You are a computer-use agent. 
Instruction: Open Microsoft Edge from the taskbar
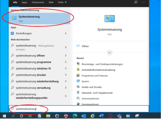[75, 116]
